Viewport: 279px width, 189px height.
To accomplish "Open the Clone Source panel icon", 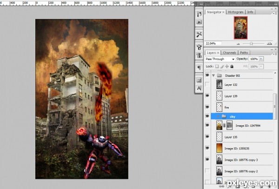I will (x=199, y=55).
